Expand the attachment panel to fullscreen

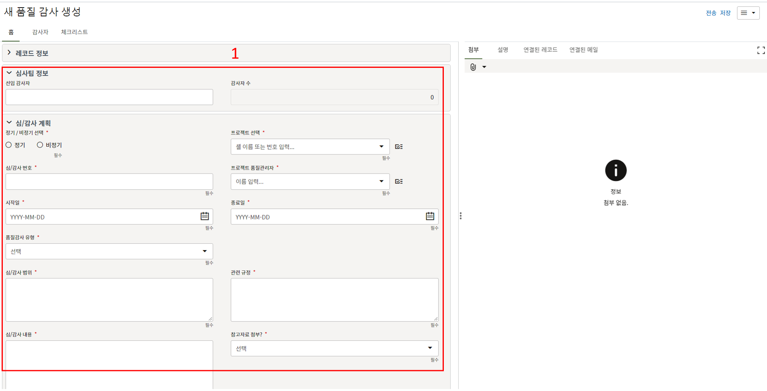point(761,50)
